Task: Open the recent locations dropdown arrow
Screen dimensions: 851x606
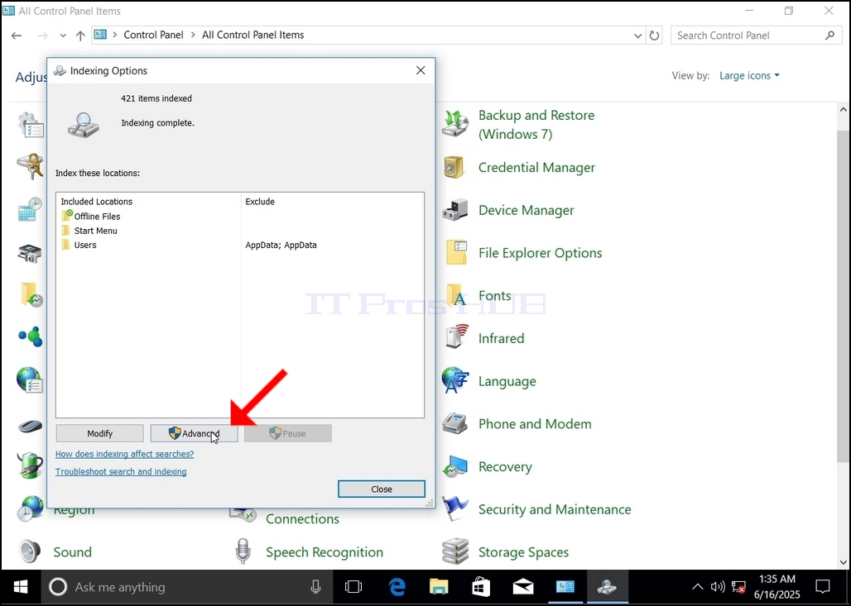Action: 63,36
